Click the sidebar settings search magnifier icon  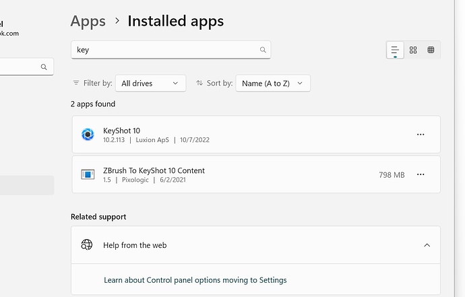tap(44, 67)
